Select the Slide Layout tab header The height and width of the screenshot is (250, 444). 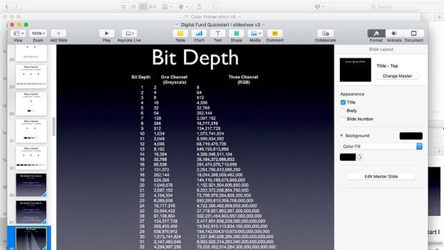click(381, 49)
